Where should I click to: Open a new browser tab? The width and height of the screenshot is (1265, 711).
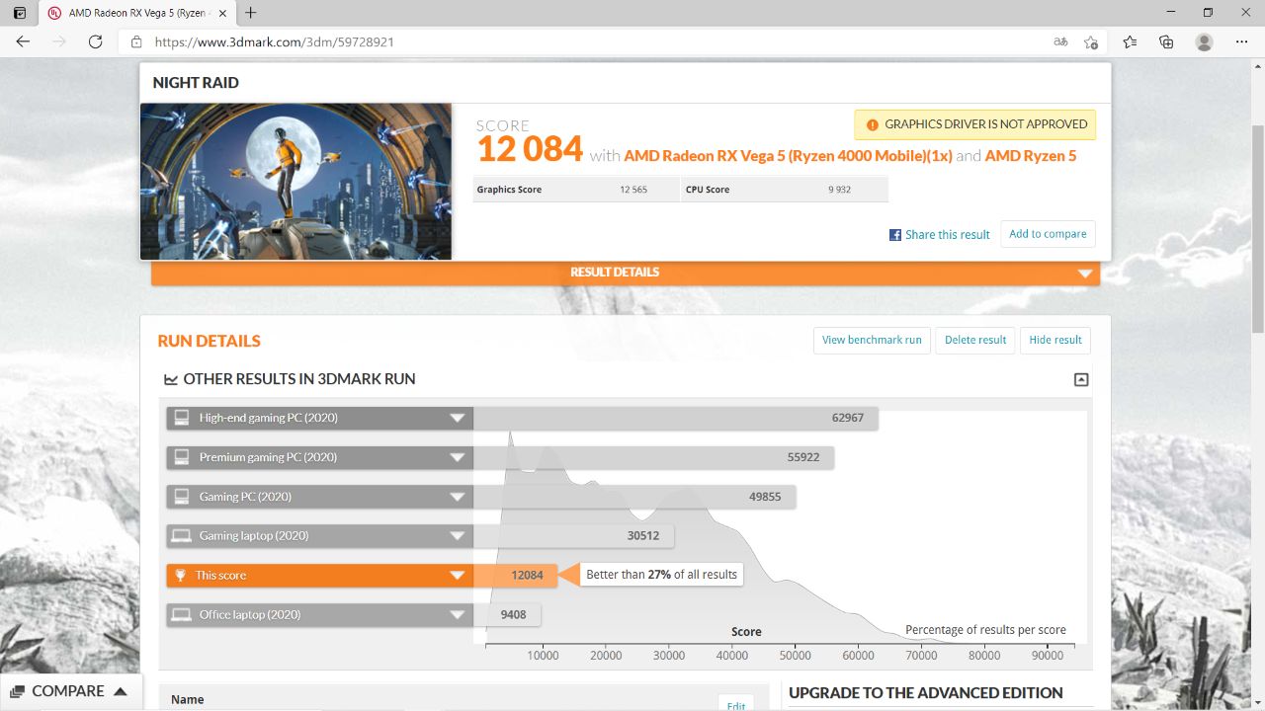click(251, 13)
